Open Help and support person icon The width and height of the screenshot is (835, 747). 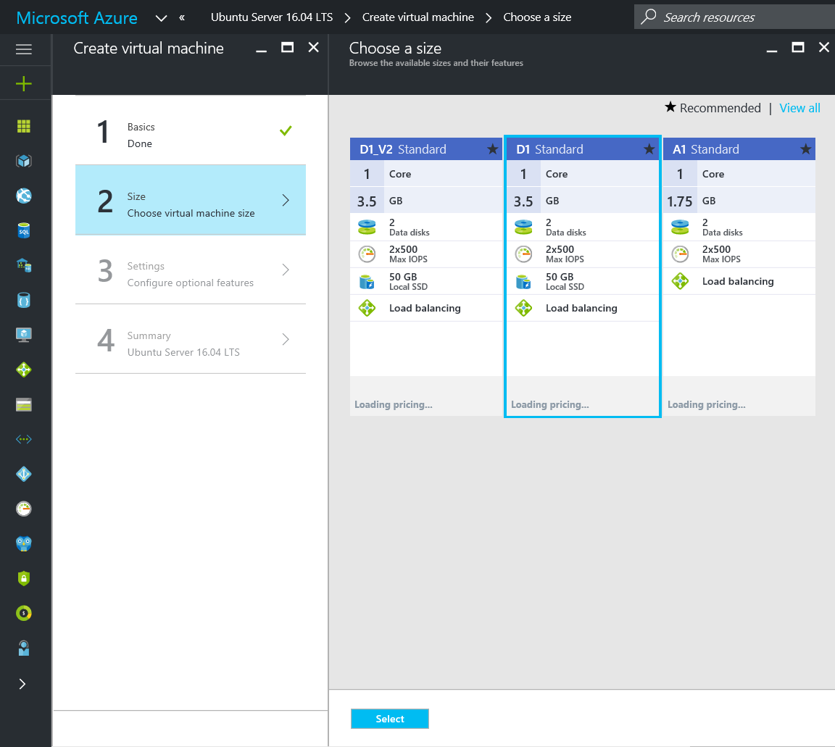coord(23,648)
